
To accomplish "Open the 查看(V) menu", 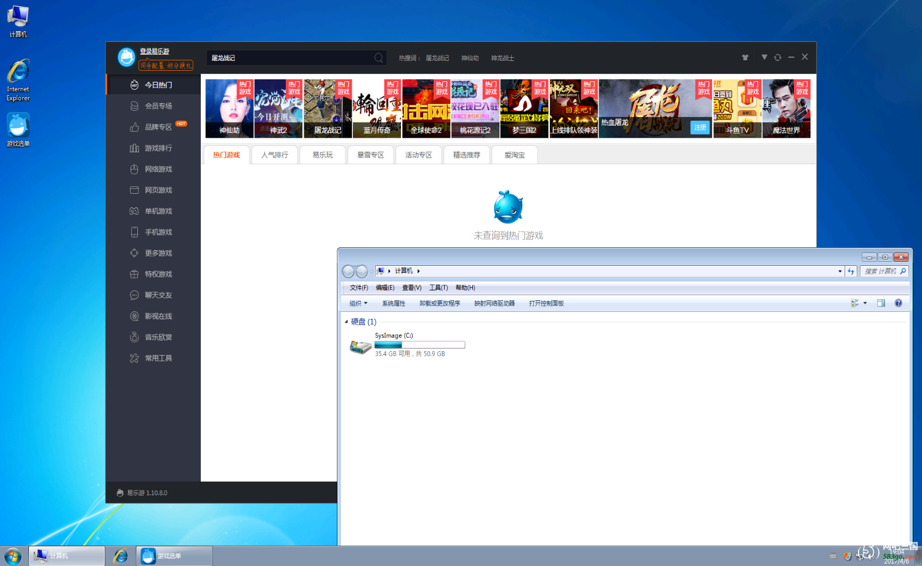I will 412,287.
